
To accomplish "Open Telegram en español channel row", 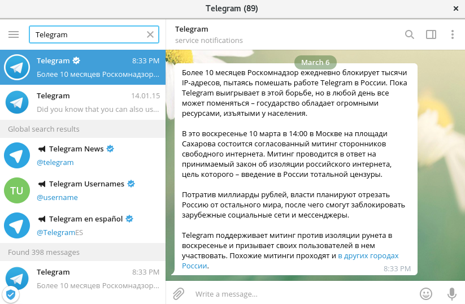I will tap(82, 225).
